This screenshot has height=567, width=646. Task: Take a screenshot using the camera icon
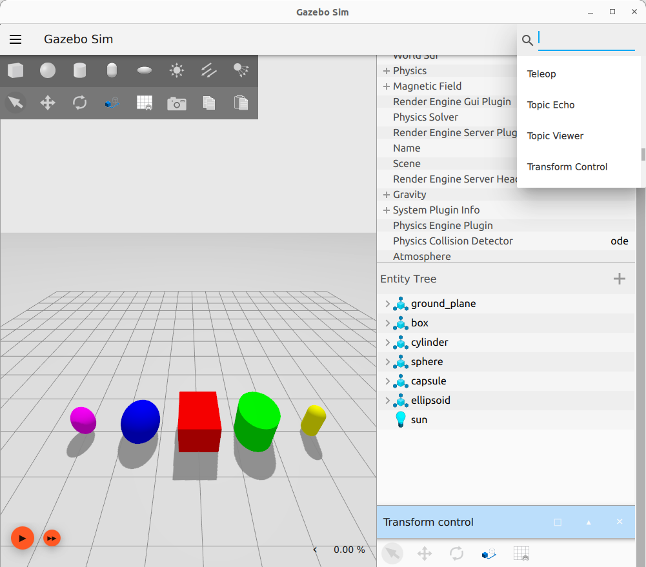[x=176, y=103]
